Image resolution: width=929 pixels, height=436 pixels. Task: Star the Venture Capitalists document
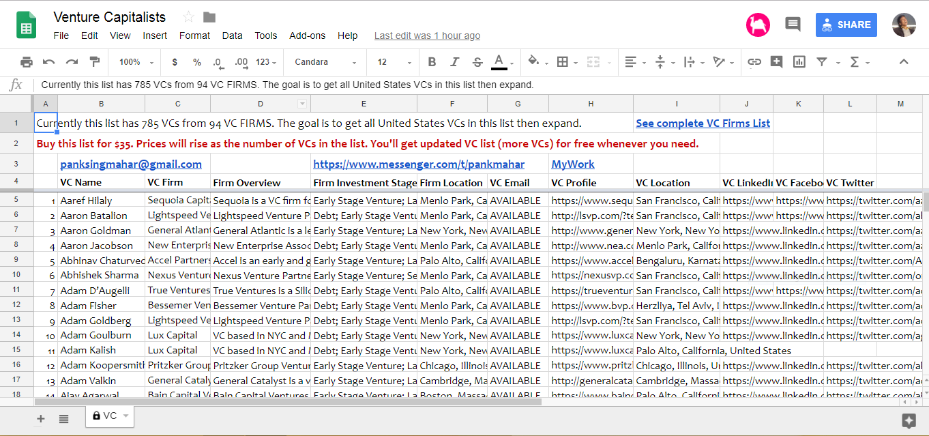coord(188,17)
